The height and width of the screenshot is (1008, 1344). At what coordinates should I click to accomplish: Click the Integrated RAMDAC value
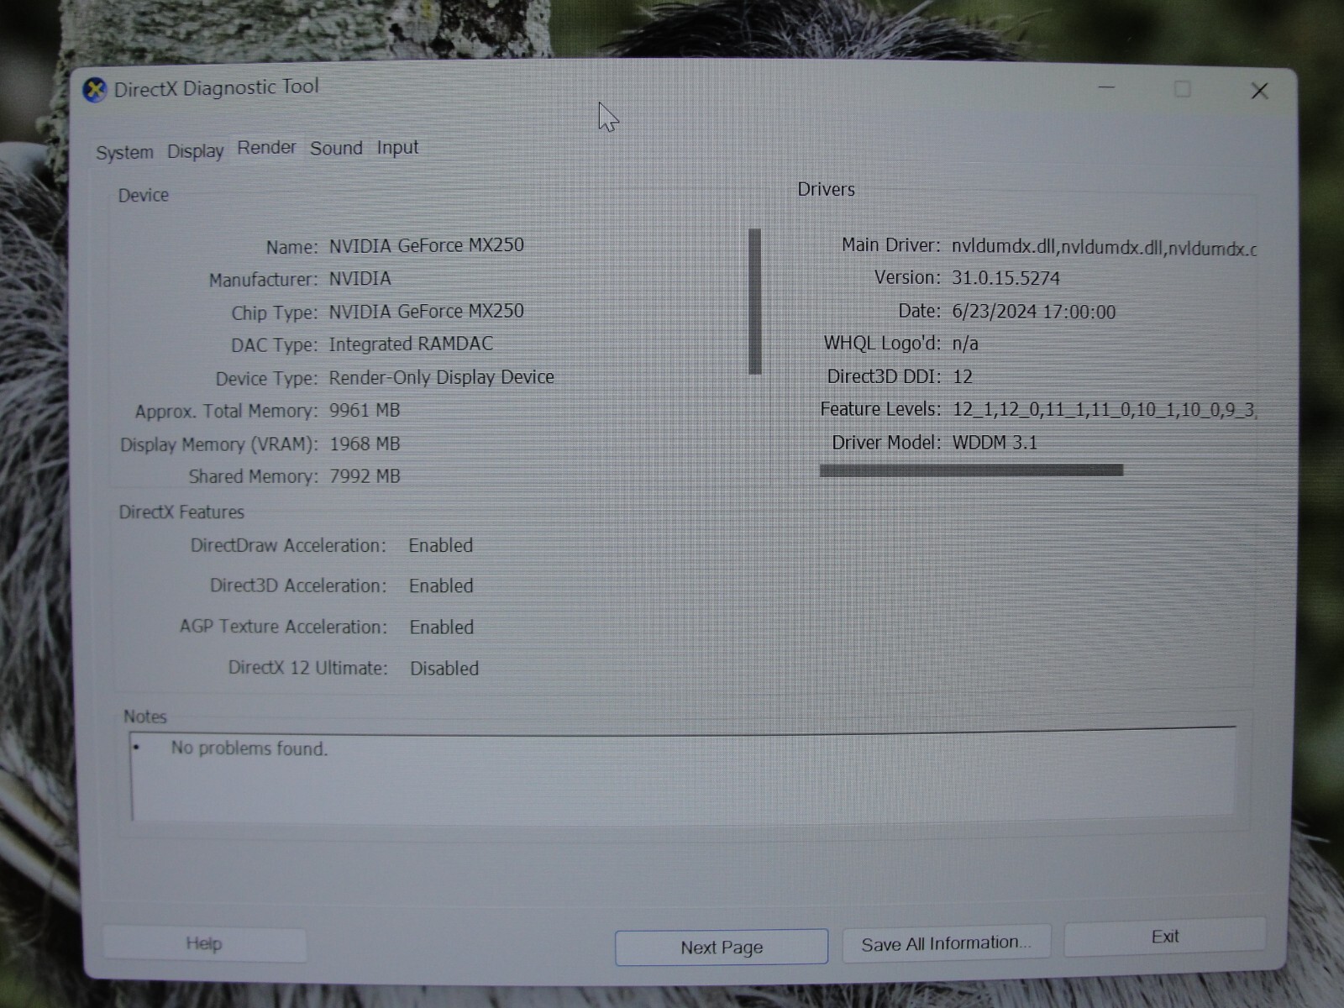(x=411, y=344)
